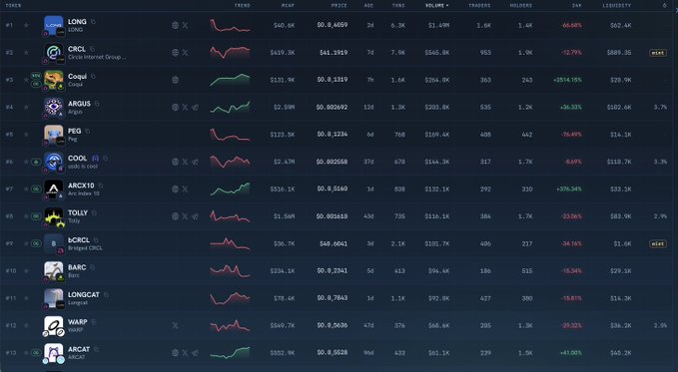Open the ARCAT Telegram icon

click(195, 353)
